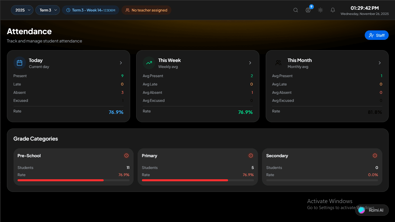Click the alert icon on the Primary card

[250, 155]
